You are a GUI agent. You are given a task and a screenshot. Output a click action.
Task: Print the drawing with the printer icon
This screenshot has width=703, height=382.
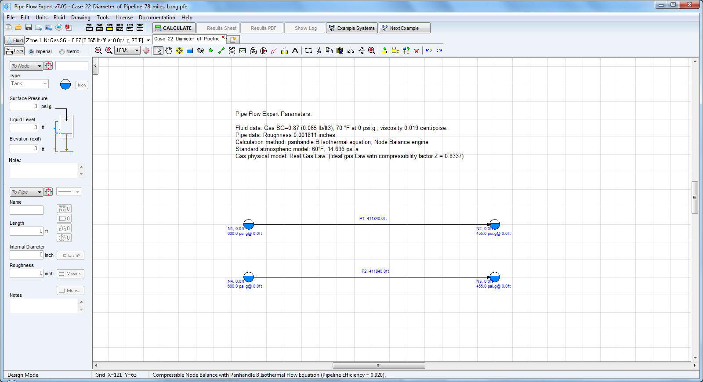[59, 28]
